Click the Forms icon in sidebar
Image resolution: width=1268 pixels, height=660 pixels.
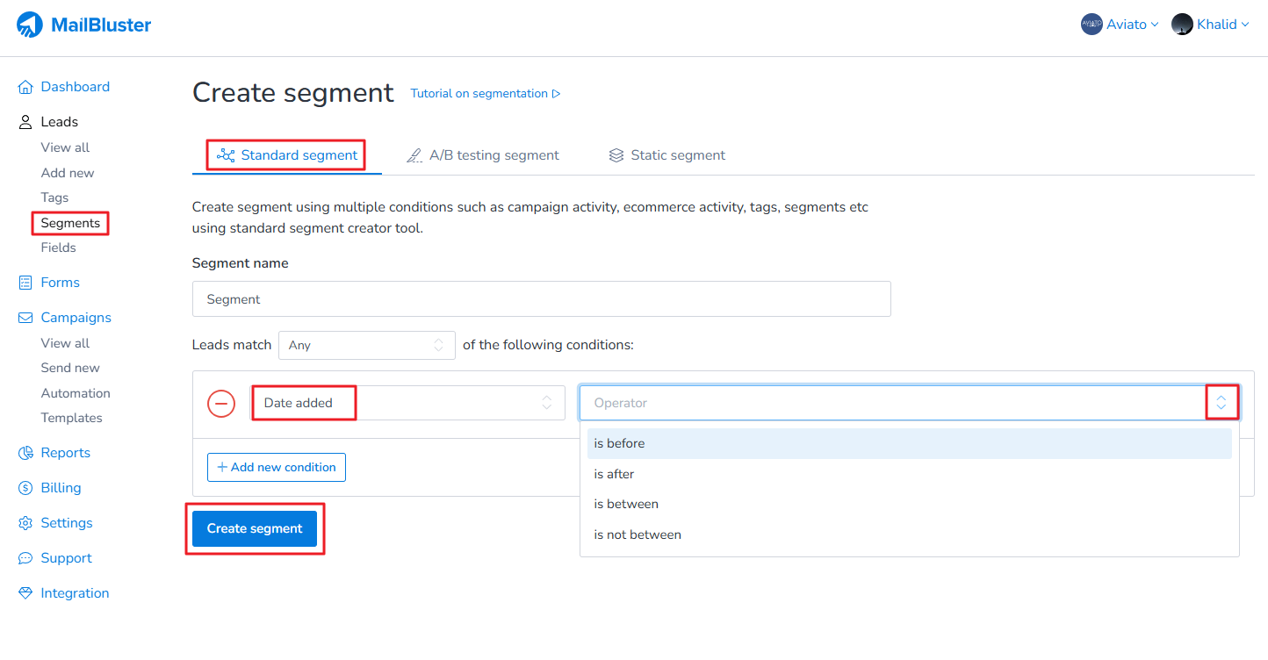[x=25, y=283]
